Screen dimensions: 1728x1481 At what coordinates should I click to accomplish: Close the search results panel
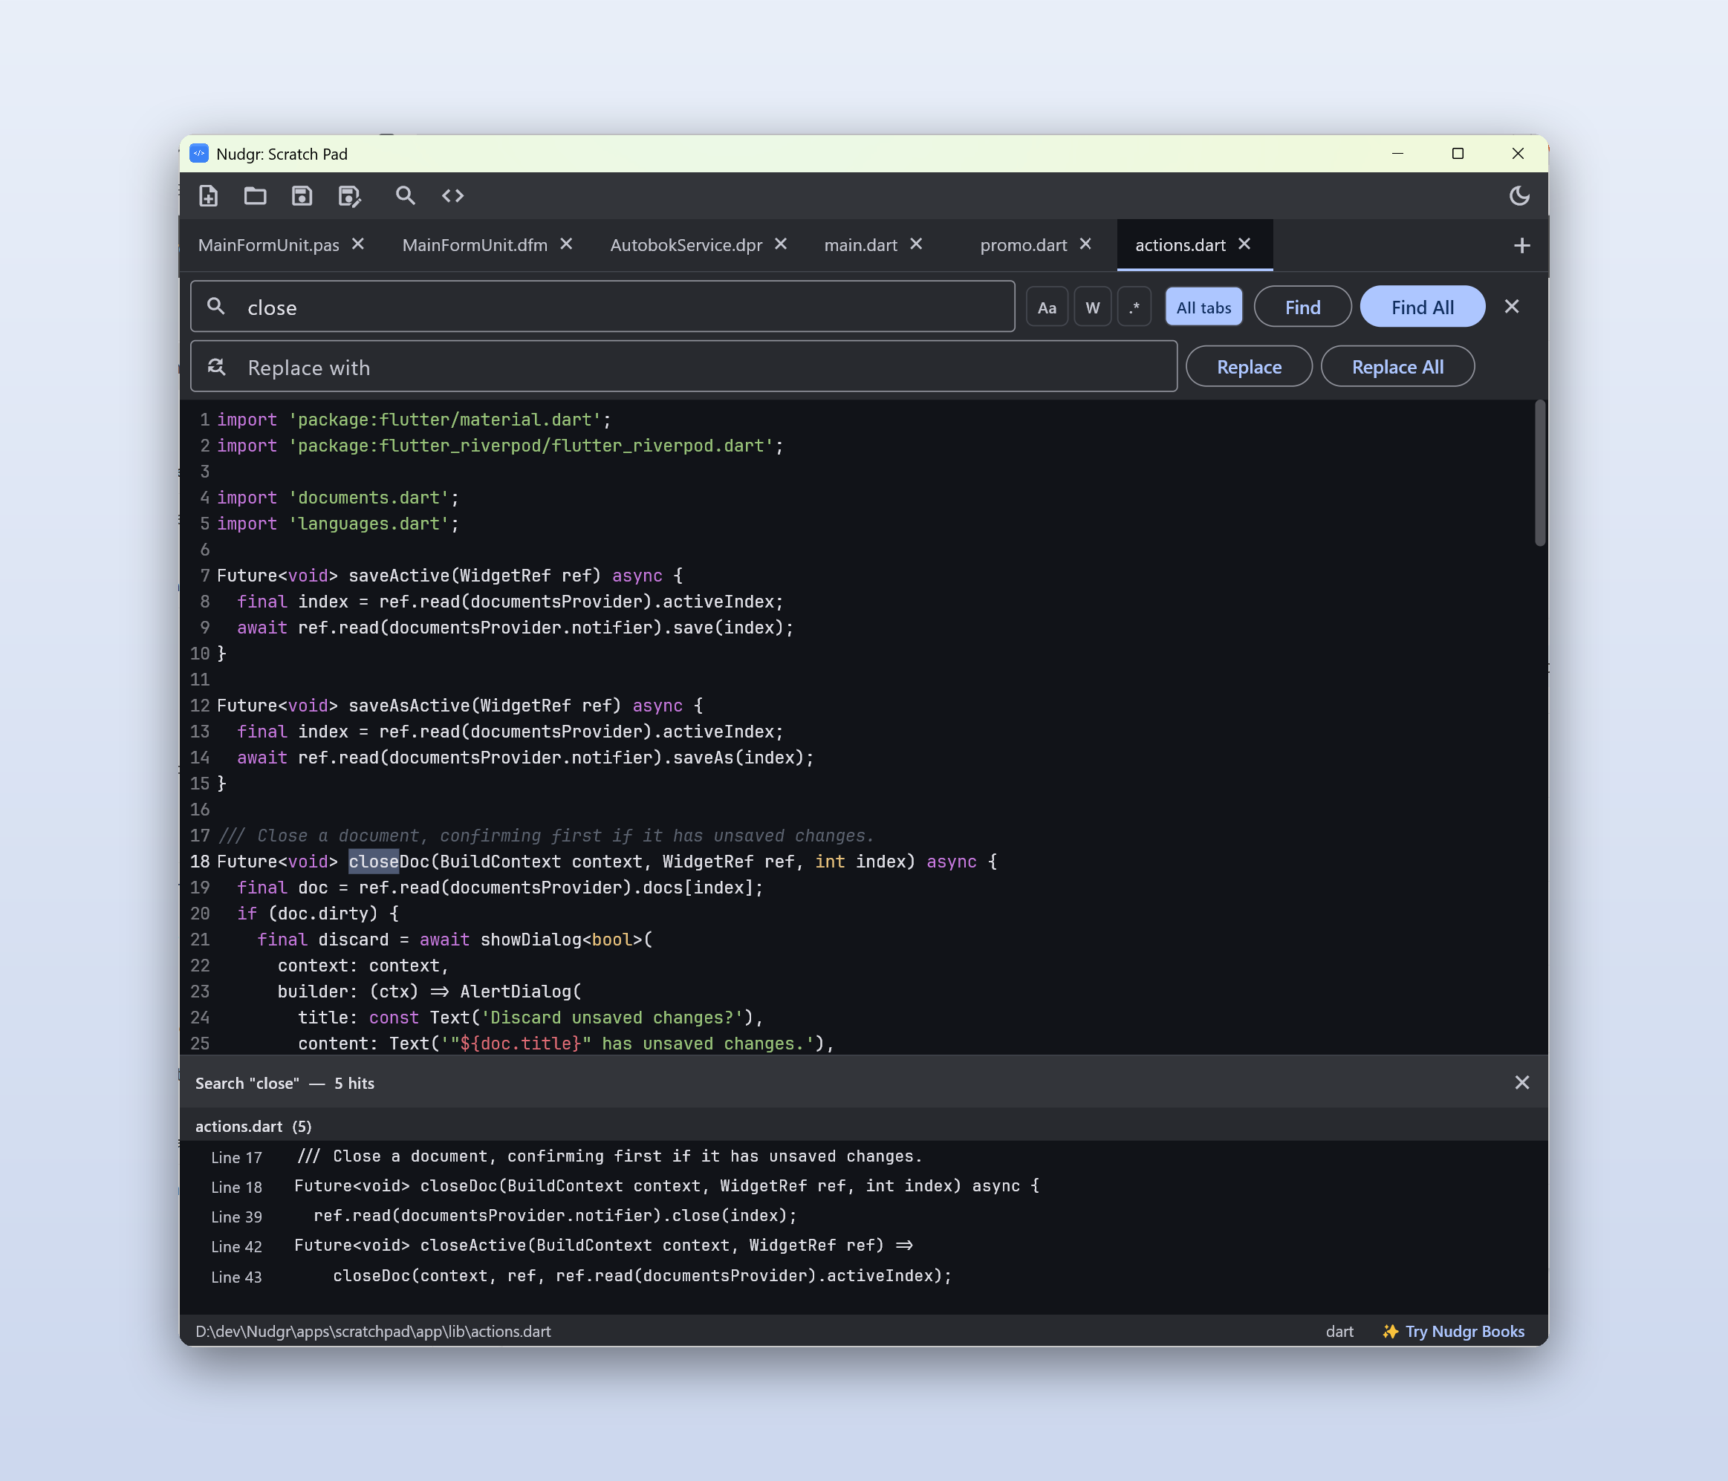pos(1521,1082)
